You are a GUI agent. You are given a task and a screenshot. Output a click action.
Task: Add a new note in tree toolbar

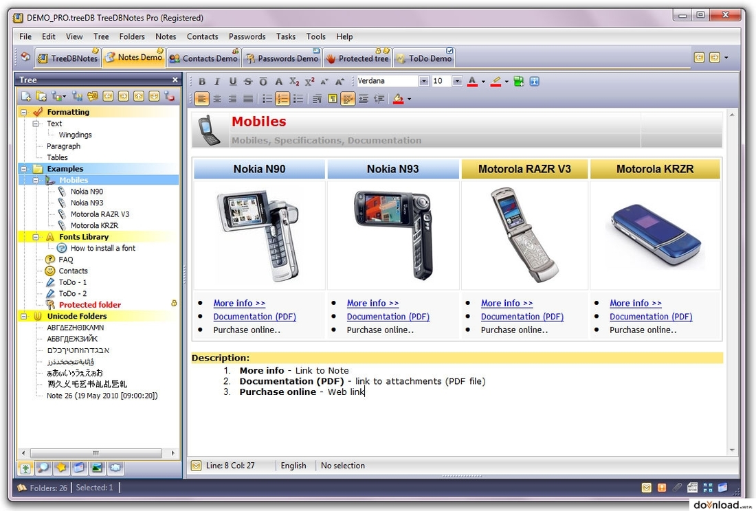tap(26, 96)
